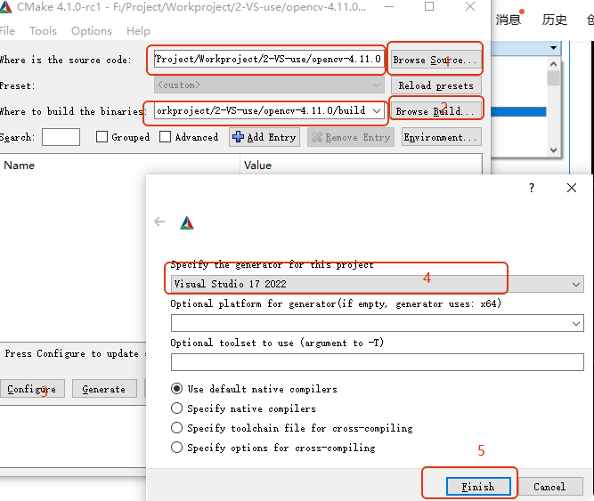Click the blue plus Add Entry button

[264, 137]
